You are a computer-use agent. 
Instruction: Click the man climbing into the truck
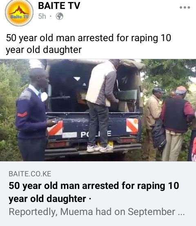(102, 105)
